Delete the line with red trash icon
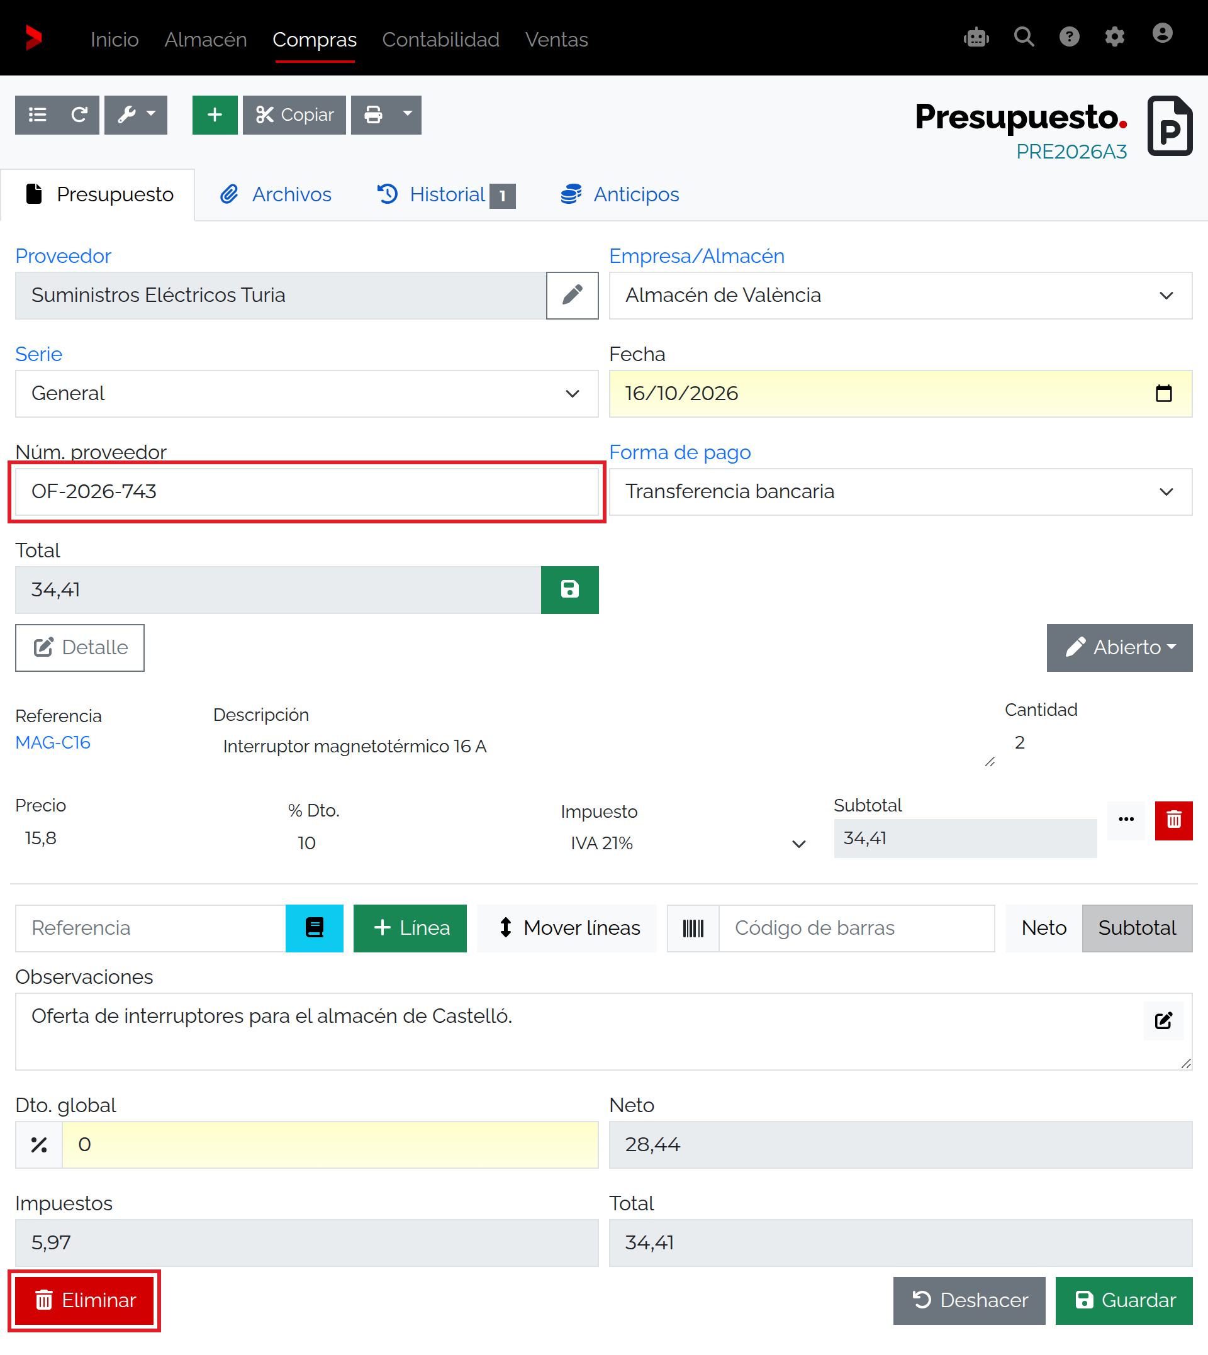The width and height of the screenshot is (1208, 1355). [1173, 820]
